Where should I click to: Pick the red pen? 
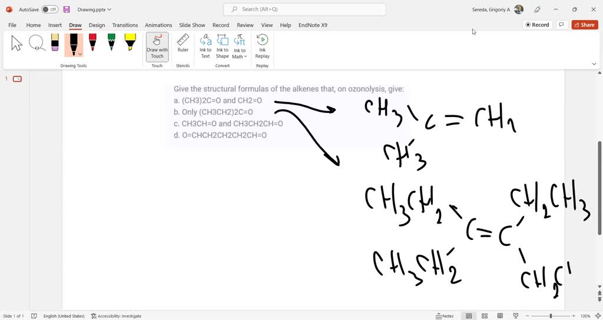pos(92,43)
